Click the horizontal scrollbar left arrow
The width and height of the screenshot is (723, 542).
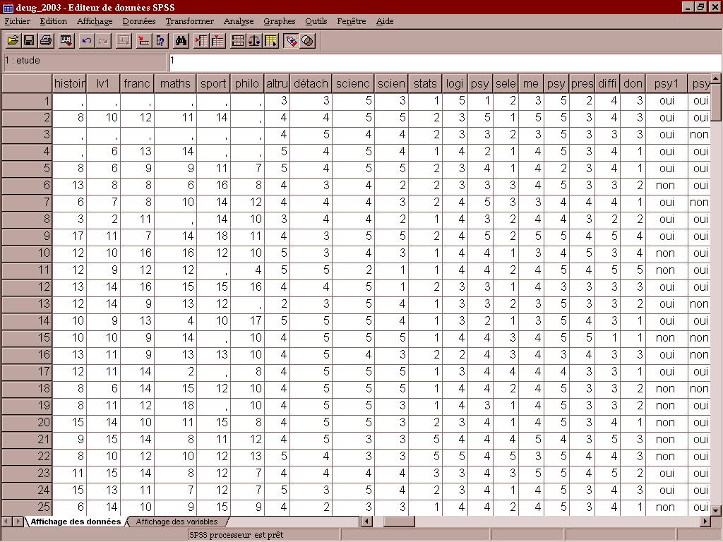click(366, 522)
